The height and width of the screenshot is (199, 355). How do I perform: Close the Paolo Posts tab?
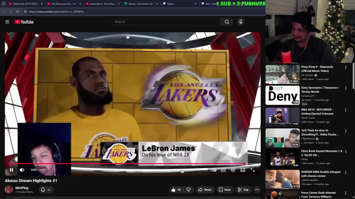42,4
